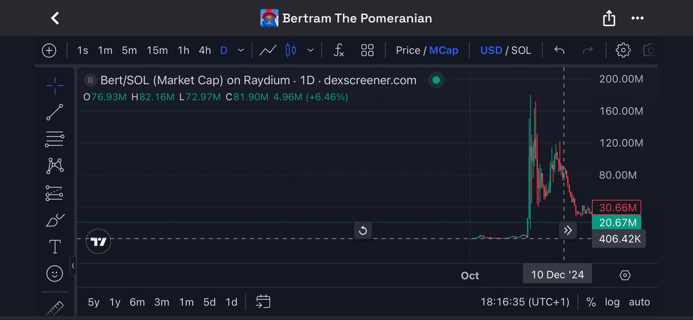Set the range to 5d
Image resolution: width=693 pixels, height=320 pixels.
click(210, 302)
